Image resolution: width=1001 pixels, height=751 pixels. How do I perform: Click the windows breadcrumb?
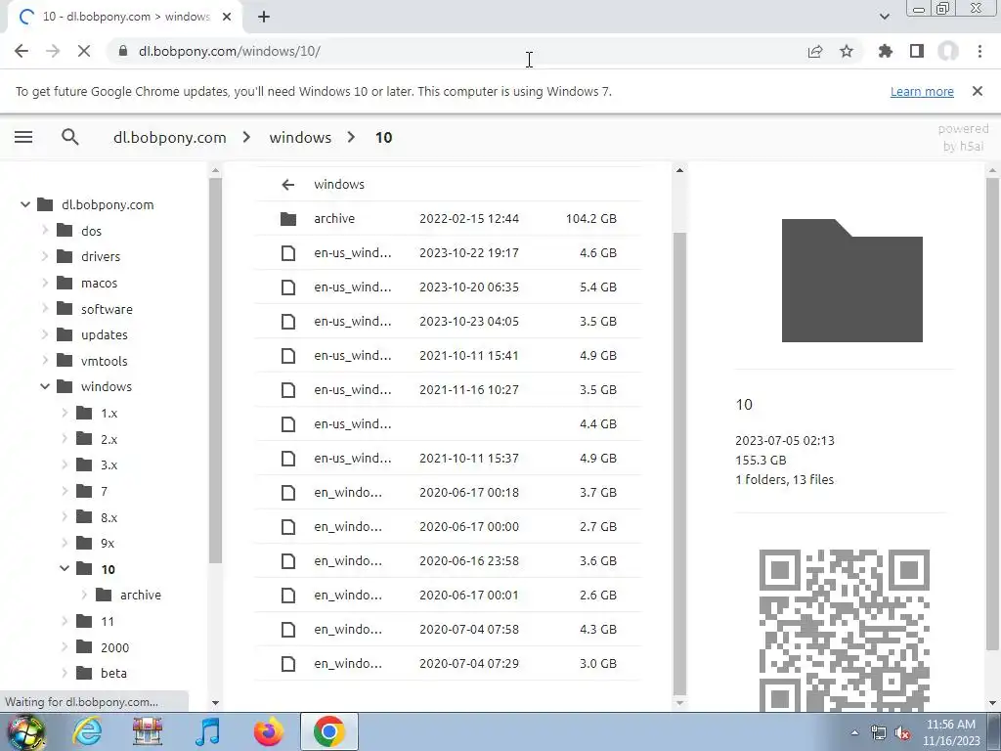(x=300, y=137)
